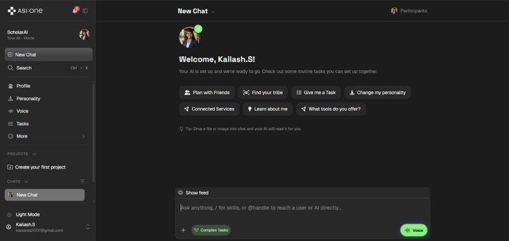Choose Give me a Task suggestion

[x=316, y=93]
